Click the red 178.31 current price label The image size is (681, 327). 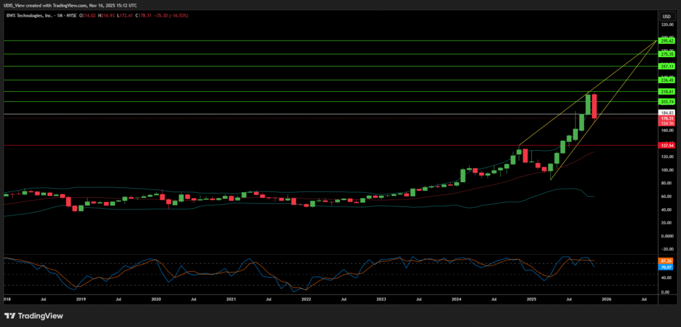[667, 118]
